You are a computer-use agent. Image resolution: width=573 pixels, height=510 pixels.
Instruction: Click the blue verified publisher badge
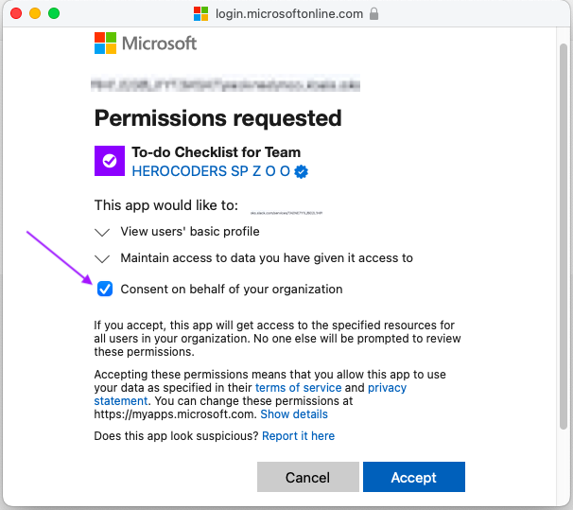pyautogui.click(x=303, y=171)
